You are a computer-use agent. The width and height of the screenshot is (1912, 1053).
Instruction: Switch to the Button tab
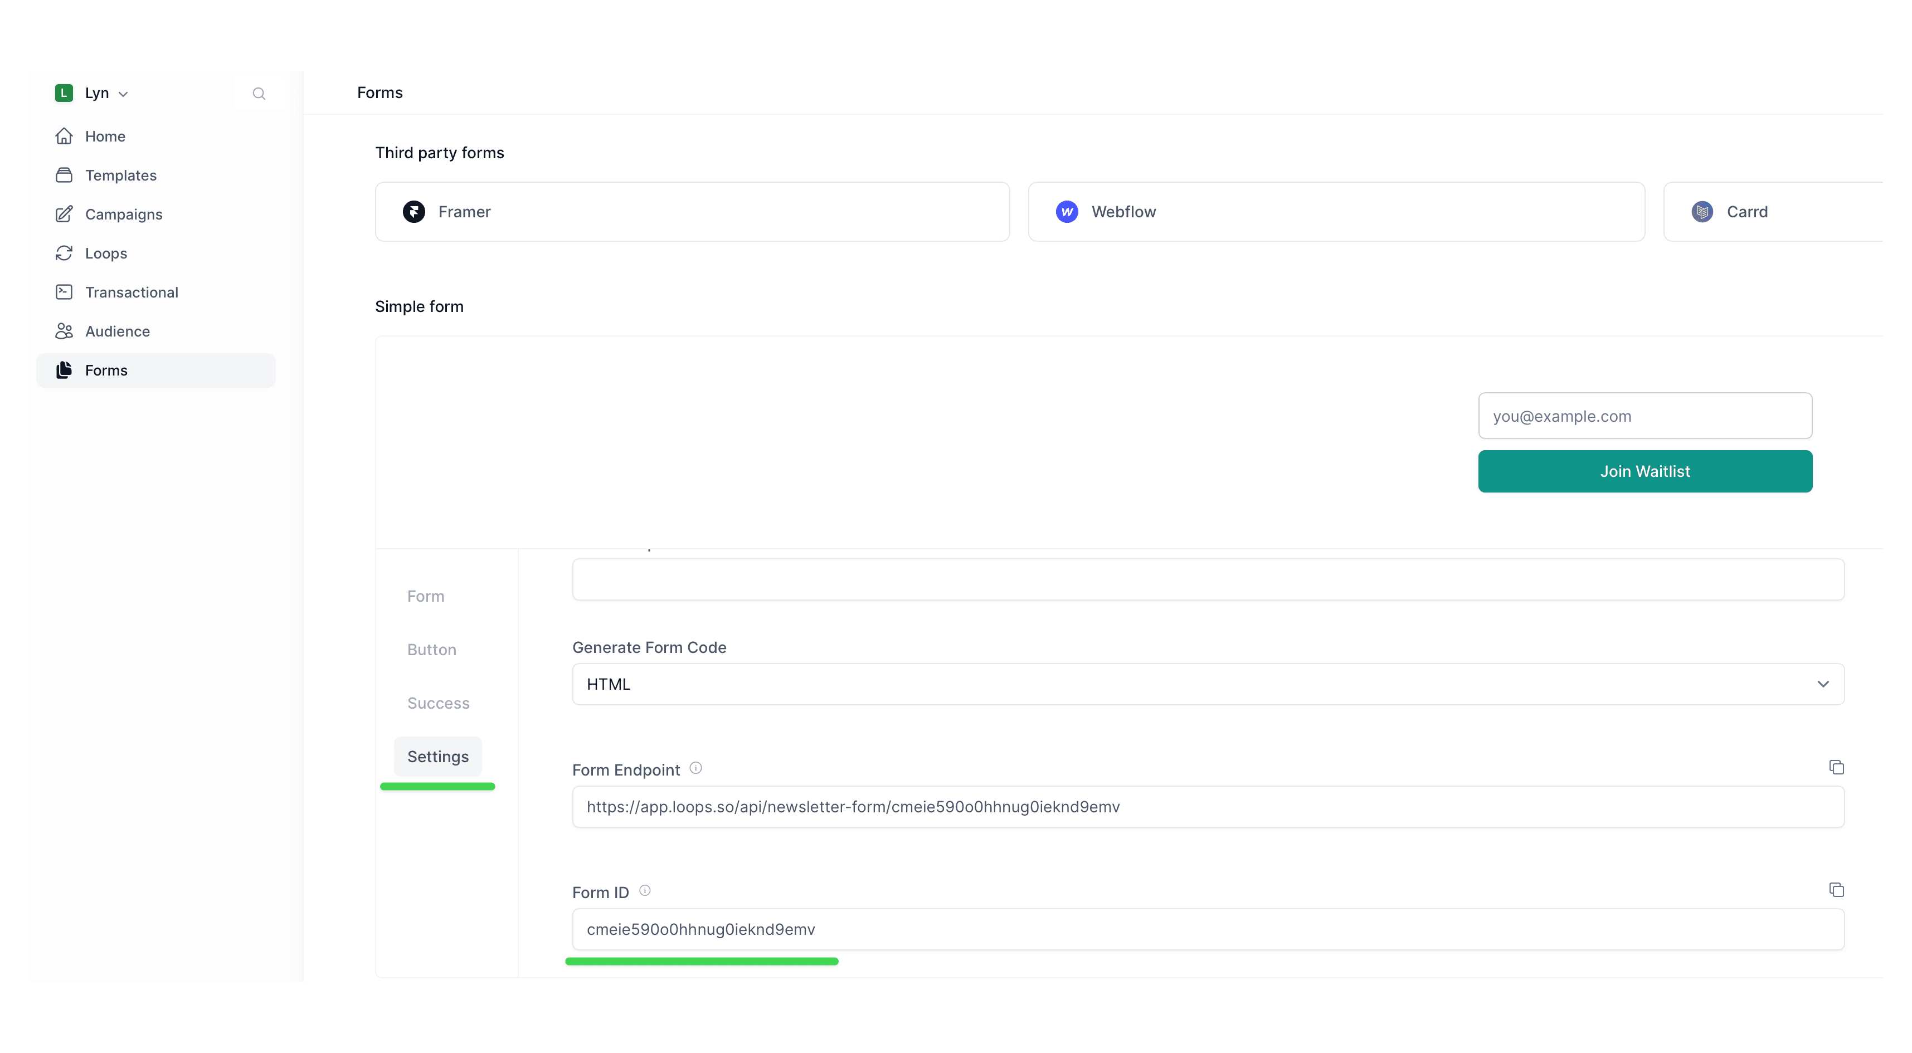(431, 649)
